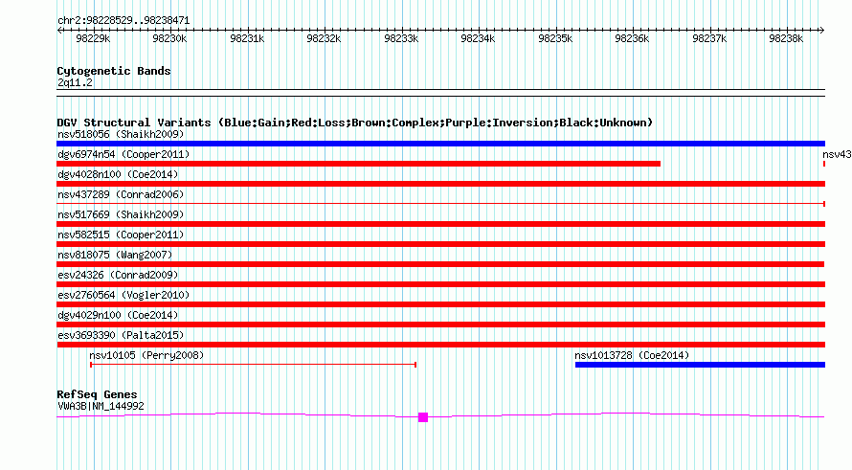
Task: Select the 98237k ruler tick label
Action: click(709, 38)
